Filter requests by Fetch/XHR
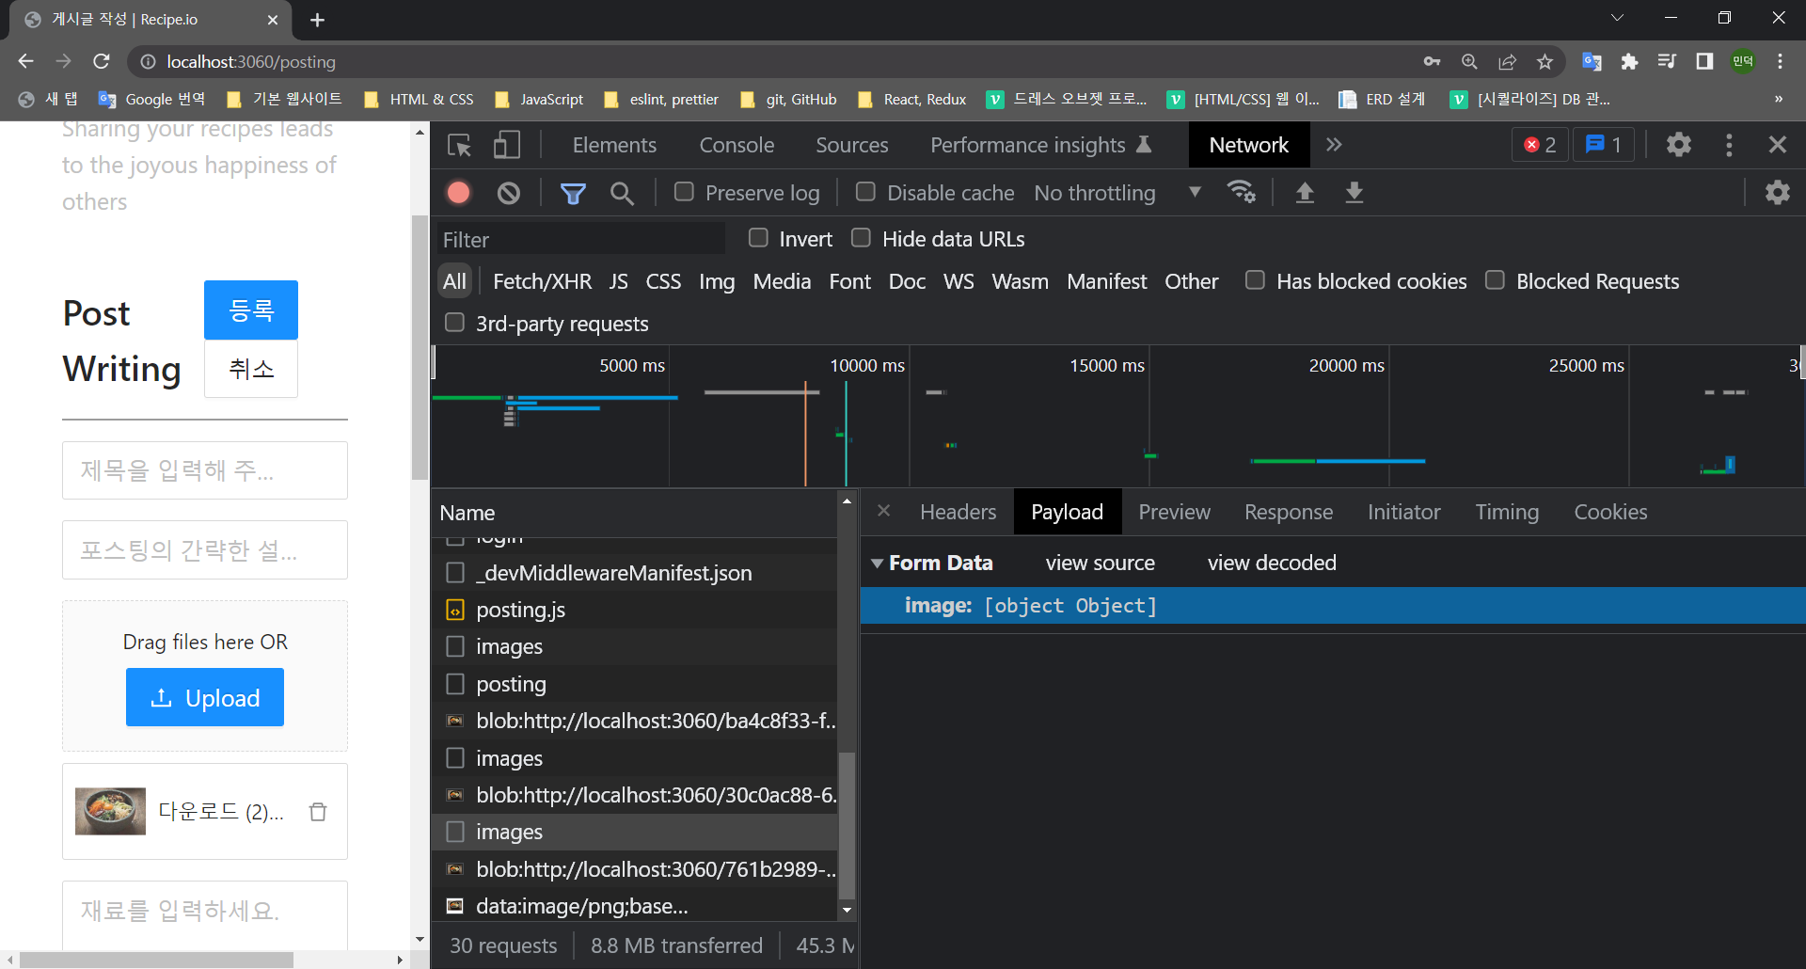Image resolution: width=1806 pixels, height=969 pixels. (x=542, y=281)
